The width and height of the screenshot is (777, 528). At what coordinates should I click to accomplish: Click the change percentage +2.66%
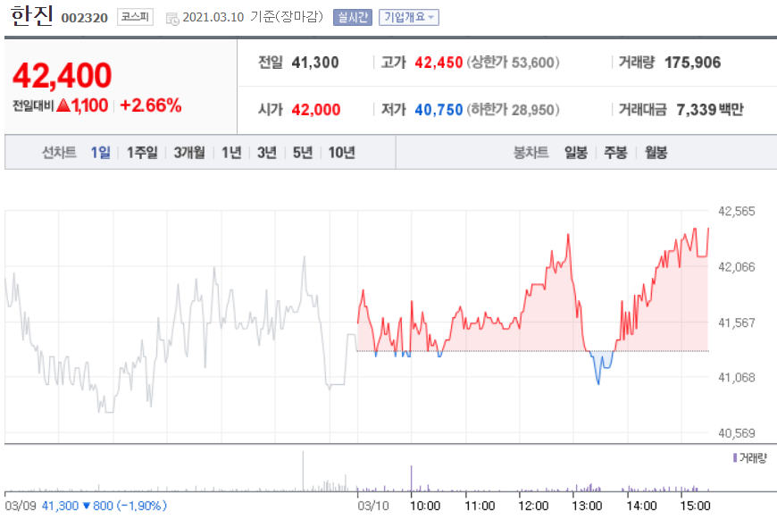(x=151, y=105)
